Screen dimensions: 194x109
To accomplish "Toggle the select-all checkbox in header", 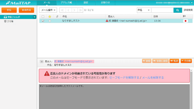I will click(x=43, y=16).
